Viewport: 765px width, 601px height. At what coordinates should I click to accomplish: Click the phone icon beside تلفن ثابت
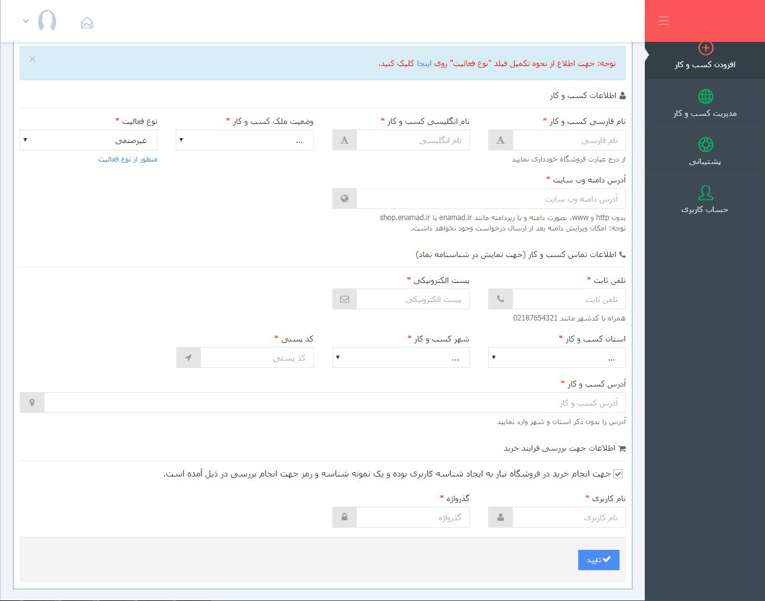501,300
